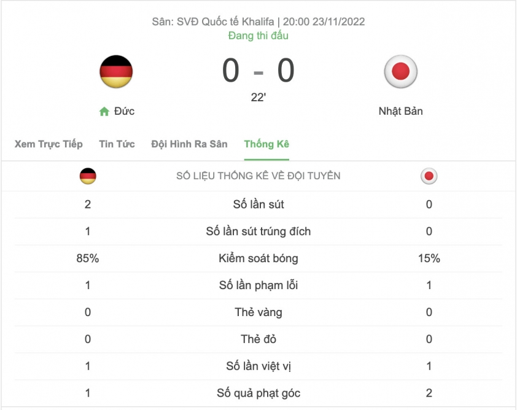
Task: Select the Thống Kê tab
Action: pos(266,144)
